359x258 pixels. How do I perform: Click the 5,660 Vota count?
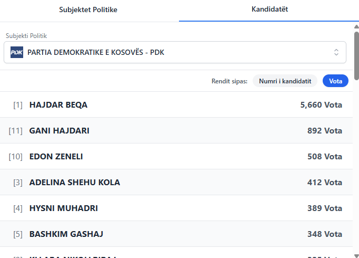coord(321,105)
